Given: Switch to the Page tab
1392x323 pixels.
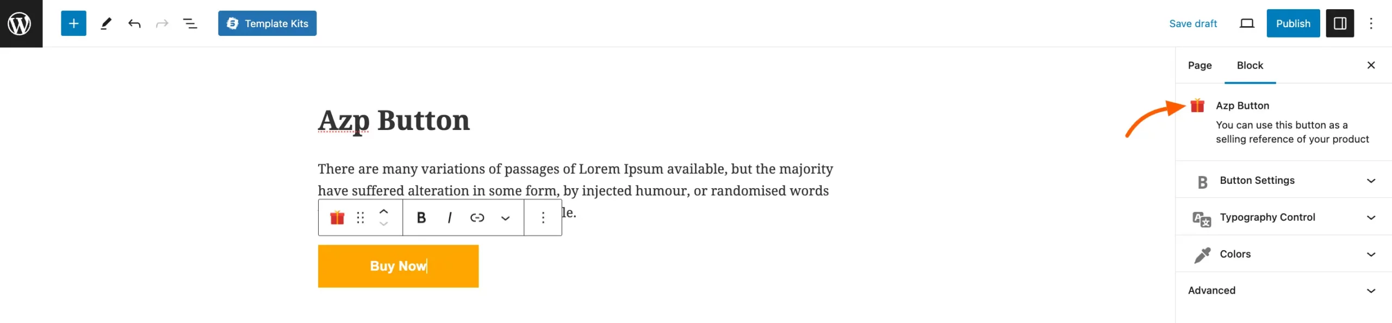Looking at the screenshot, I should click(x=1200, y=65).
